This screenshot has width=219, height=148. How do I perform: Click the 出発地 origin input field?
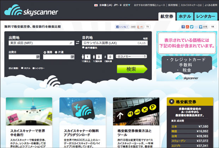pyautogui.click(x=41, y=43)
